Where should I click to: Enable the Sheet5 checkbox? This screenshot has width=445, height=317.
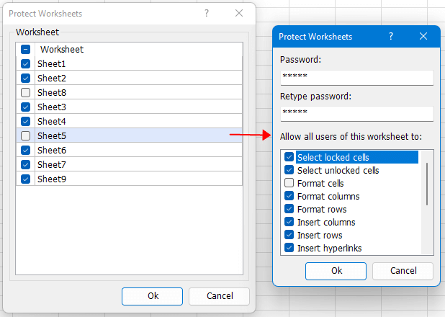coord(25,135)
